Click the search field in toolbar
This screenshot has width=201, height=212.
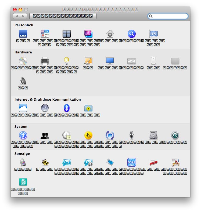click(169, 16)
